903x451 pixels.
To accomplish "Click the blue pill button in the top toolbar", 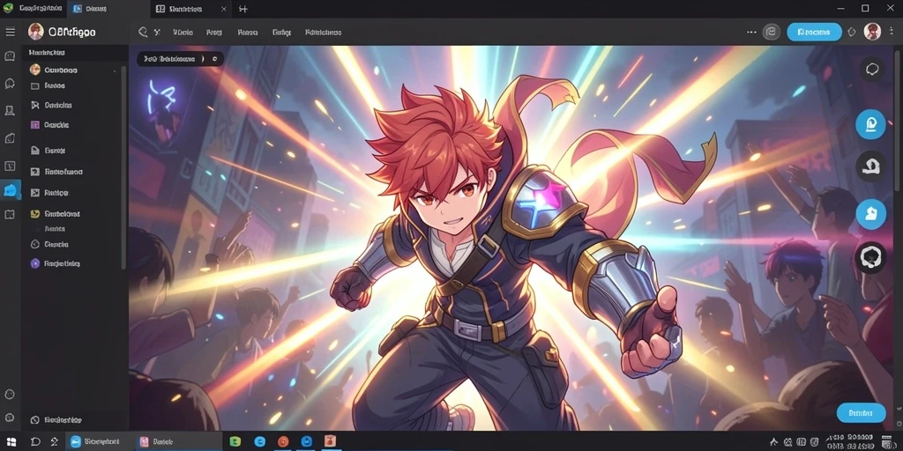I will (x=814, y=33).
